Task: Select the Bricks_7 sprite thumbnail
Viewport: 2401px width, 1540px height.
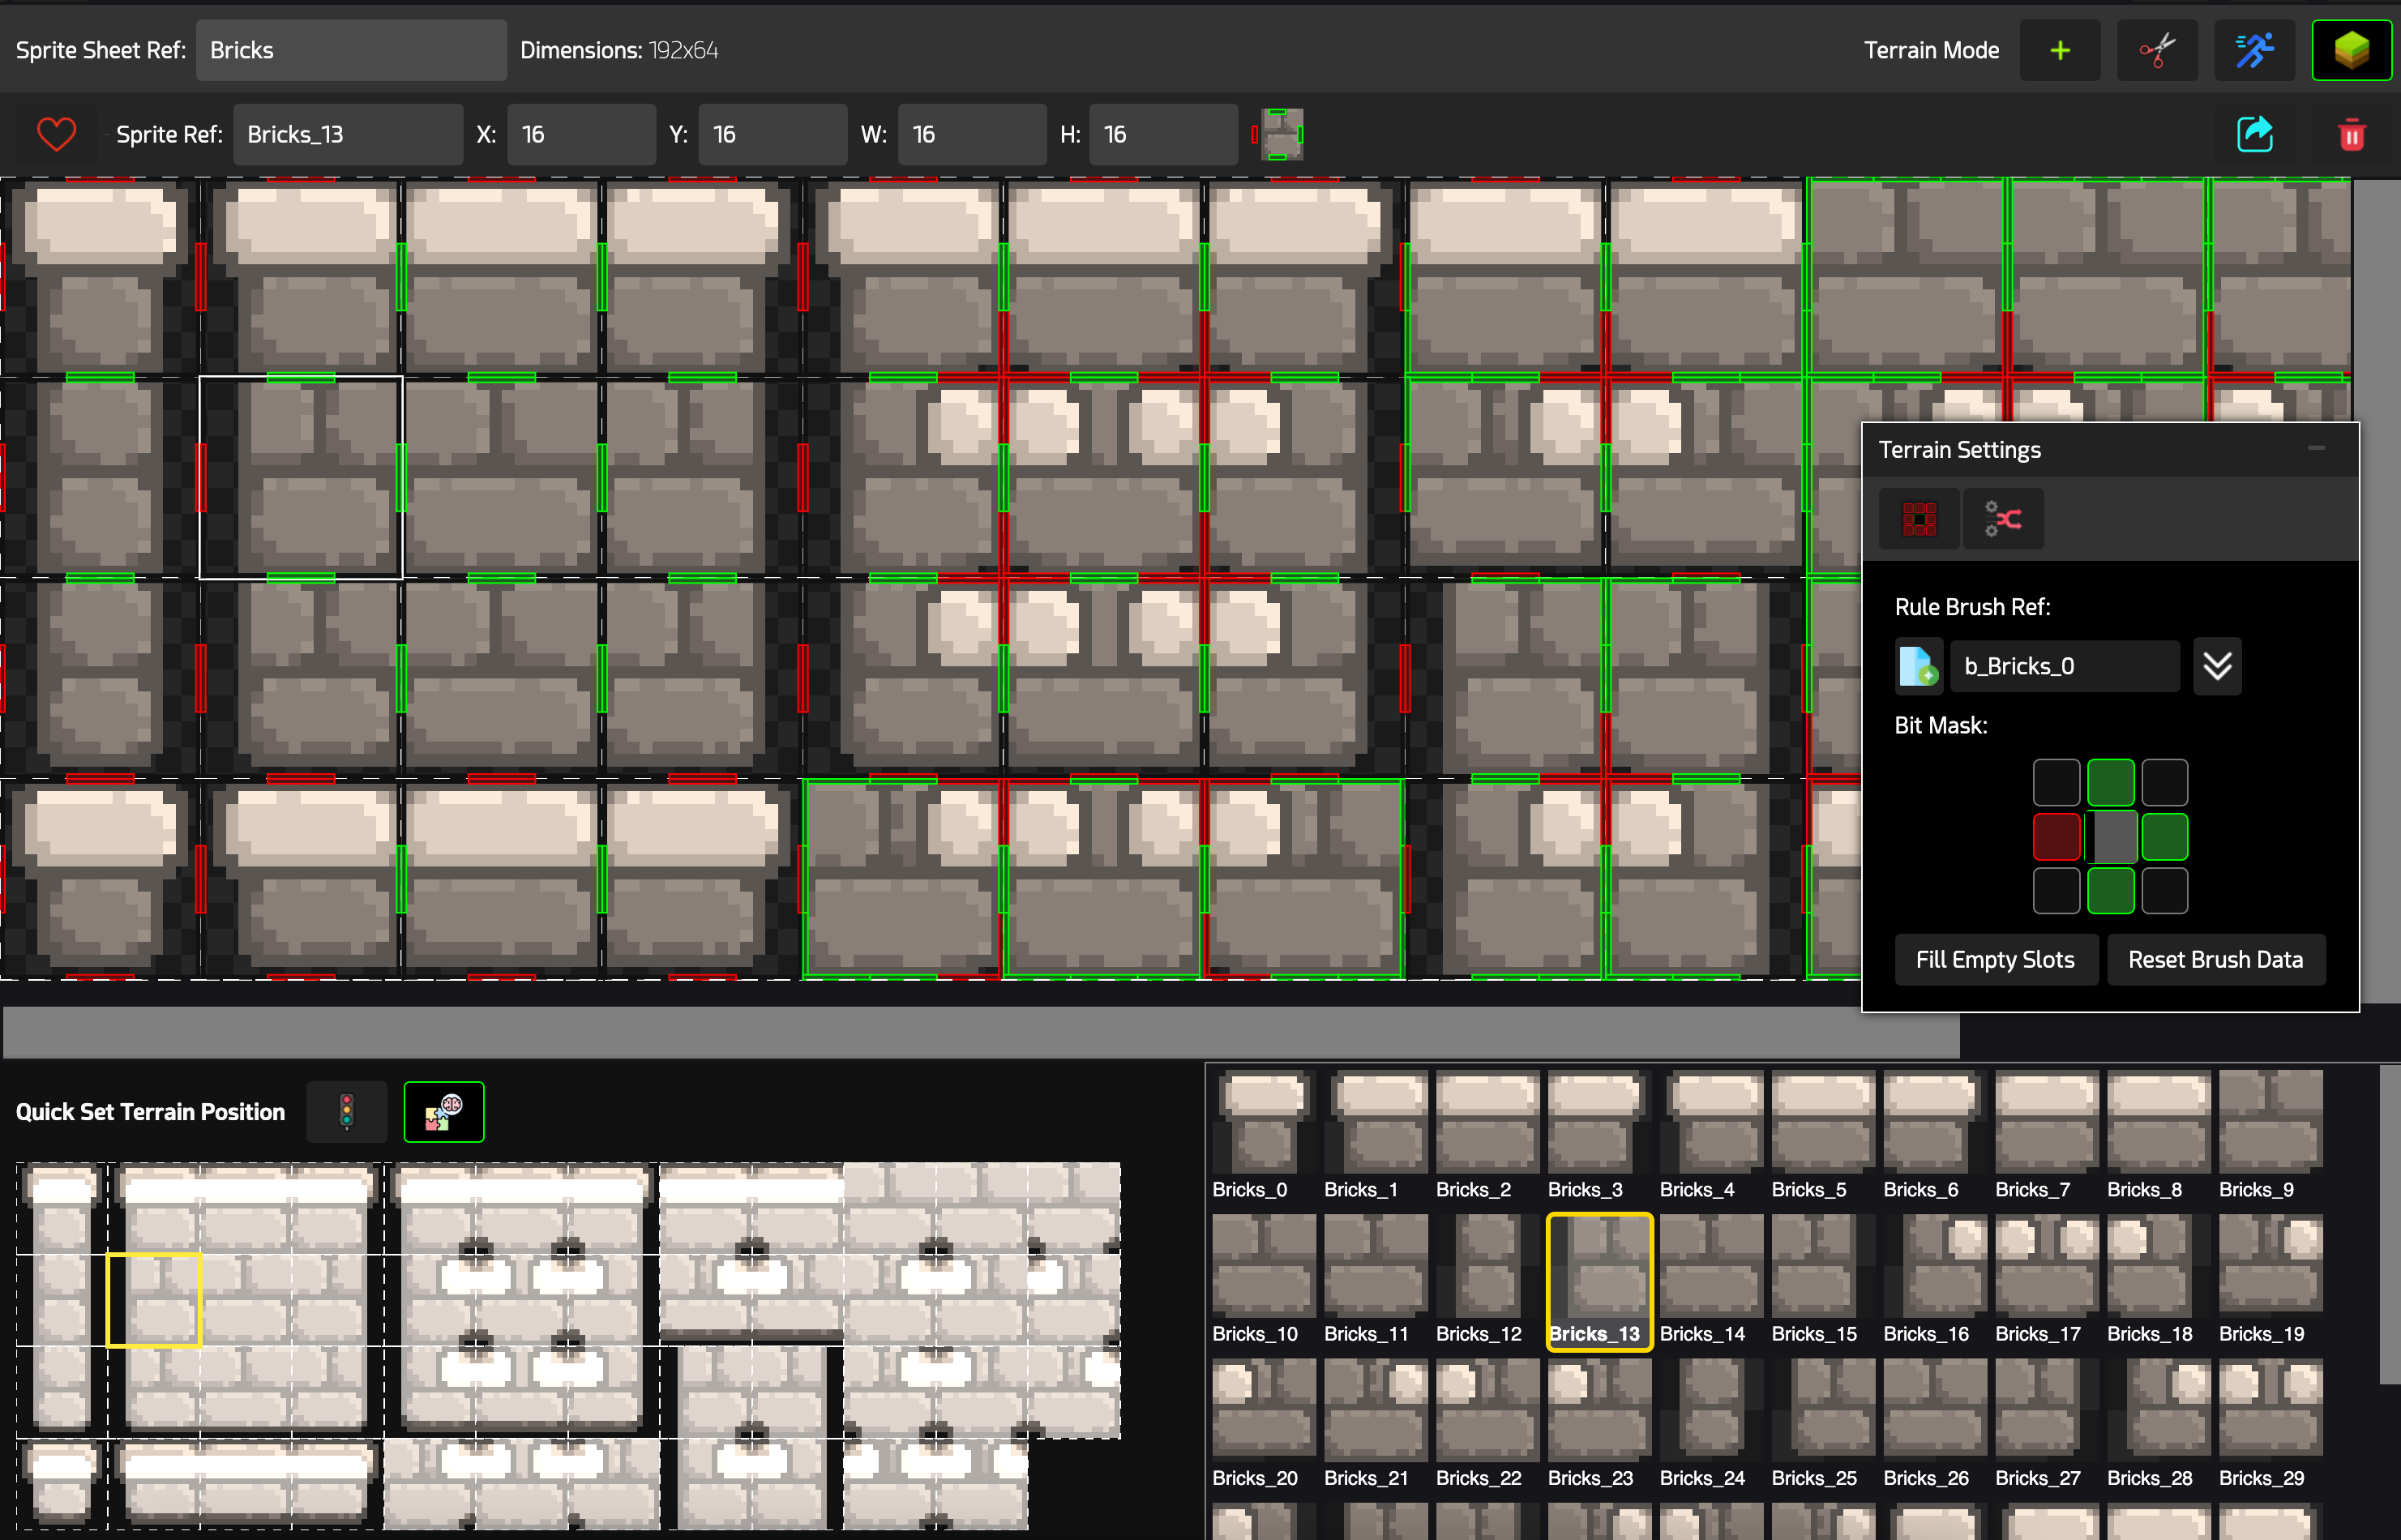Action: pos(2047,1121)
